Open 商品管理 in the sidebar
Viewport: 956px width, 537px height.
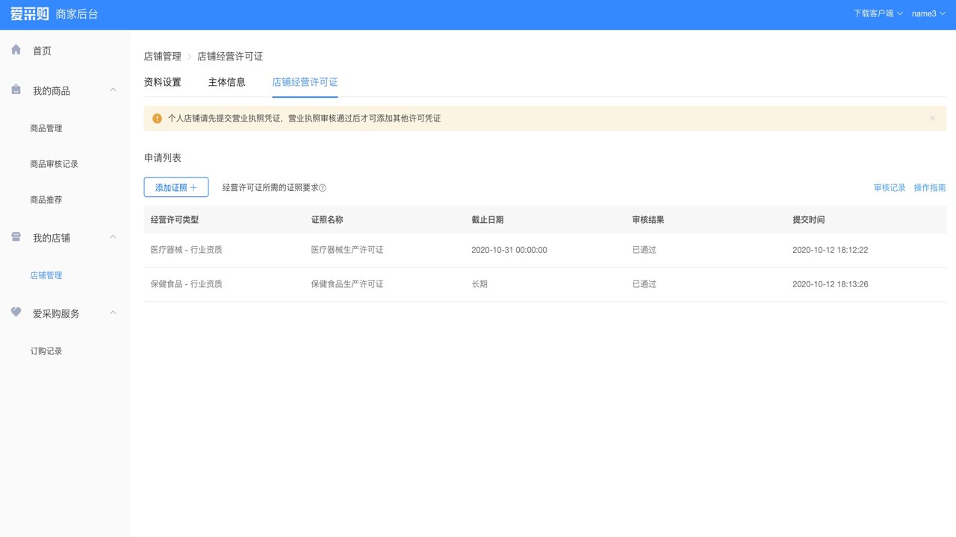click(46, 128)
